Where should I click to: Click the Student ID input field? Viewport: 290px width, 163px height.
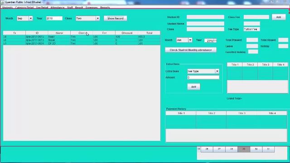tap(205, 17)
